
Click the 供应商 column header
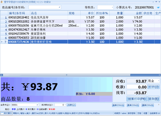coord(148,13)
